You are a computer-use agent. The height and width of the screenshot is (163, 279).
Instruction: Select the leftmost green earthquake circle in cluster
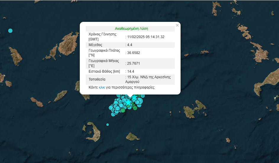[122, 111]
